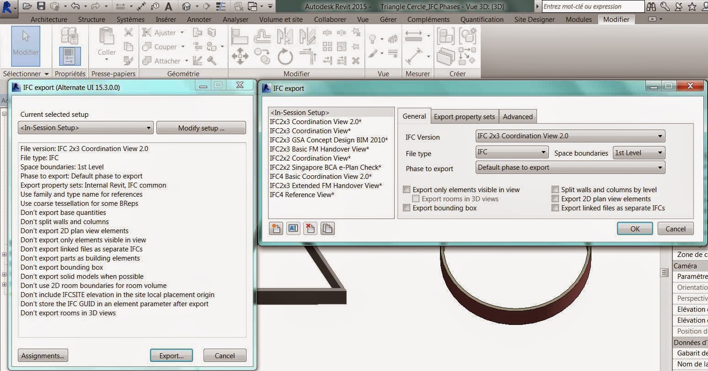Image resolution: width=708 pixels, height=371 pixels.
Task: Open the Space boundaries dropdown
Action: [639, 153]
